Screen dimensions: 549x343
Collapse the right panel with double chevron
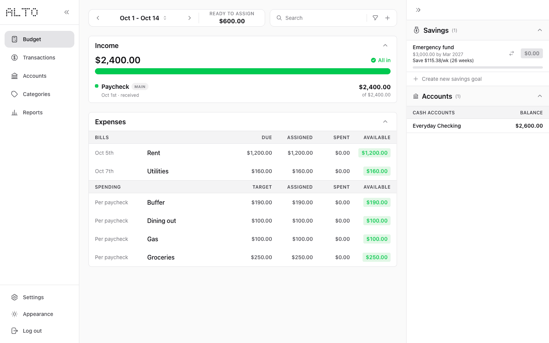(418, 10)
